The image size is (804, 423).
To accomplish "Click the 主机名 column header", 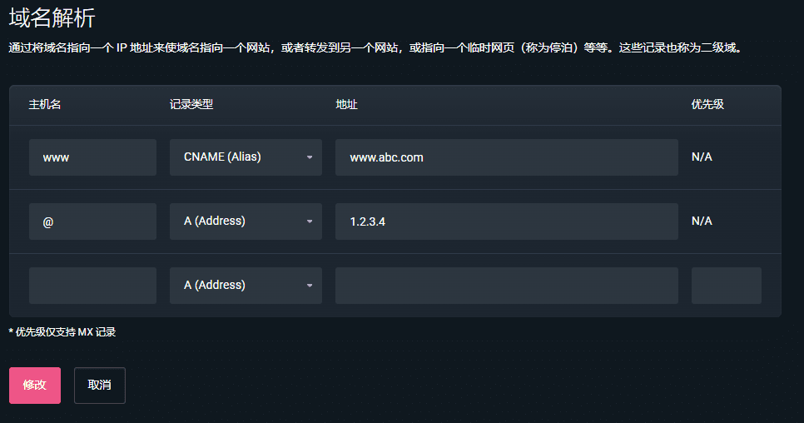I will coord(45,105).
